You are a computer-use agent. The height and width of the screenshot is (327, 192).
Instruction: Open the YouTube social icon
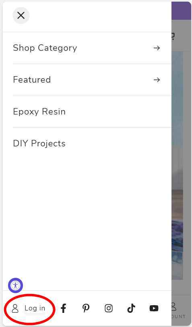tap(154, 308)
